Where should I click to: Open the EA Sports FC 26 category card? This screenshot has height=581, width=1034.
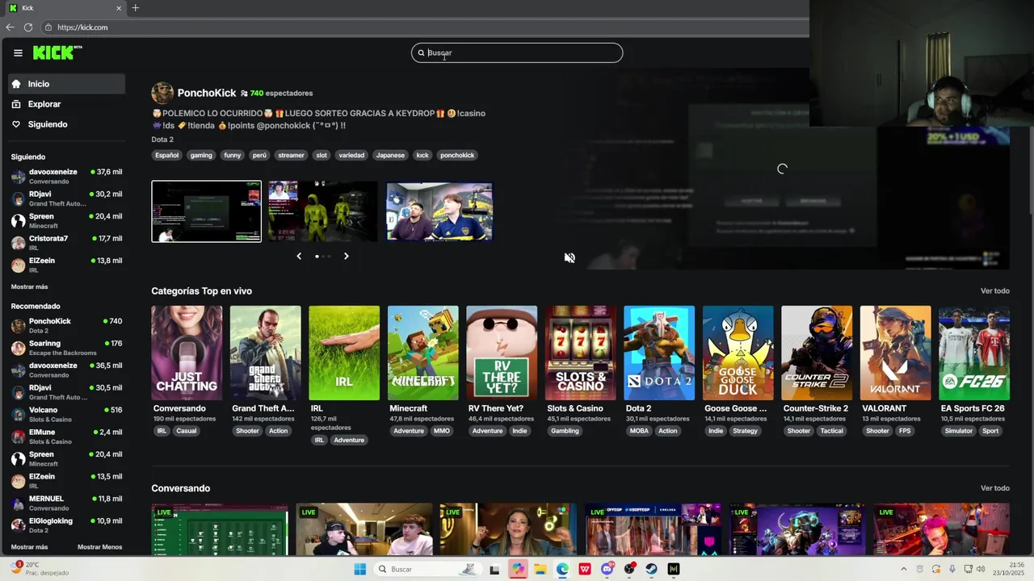pyautogui.click(x=974, y=353)
